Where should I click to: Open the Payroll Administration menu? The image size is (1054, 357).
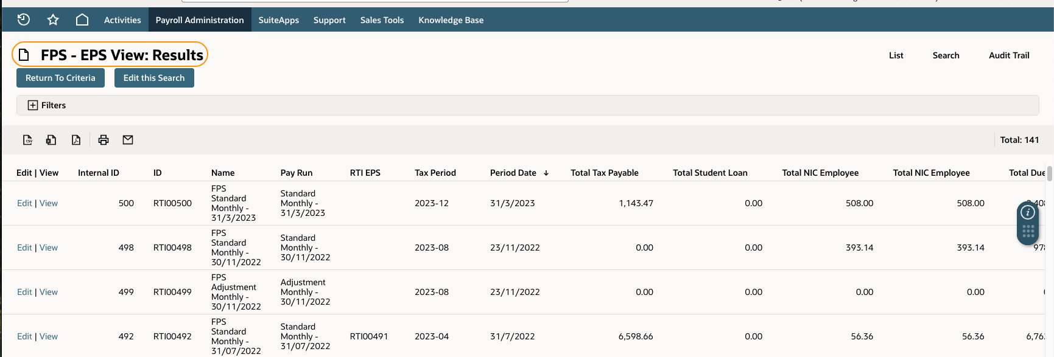[x=200, y=20]
